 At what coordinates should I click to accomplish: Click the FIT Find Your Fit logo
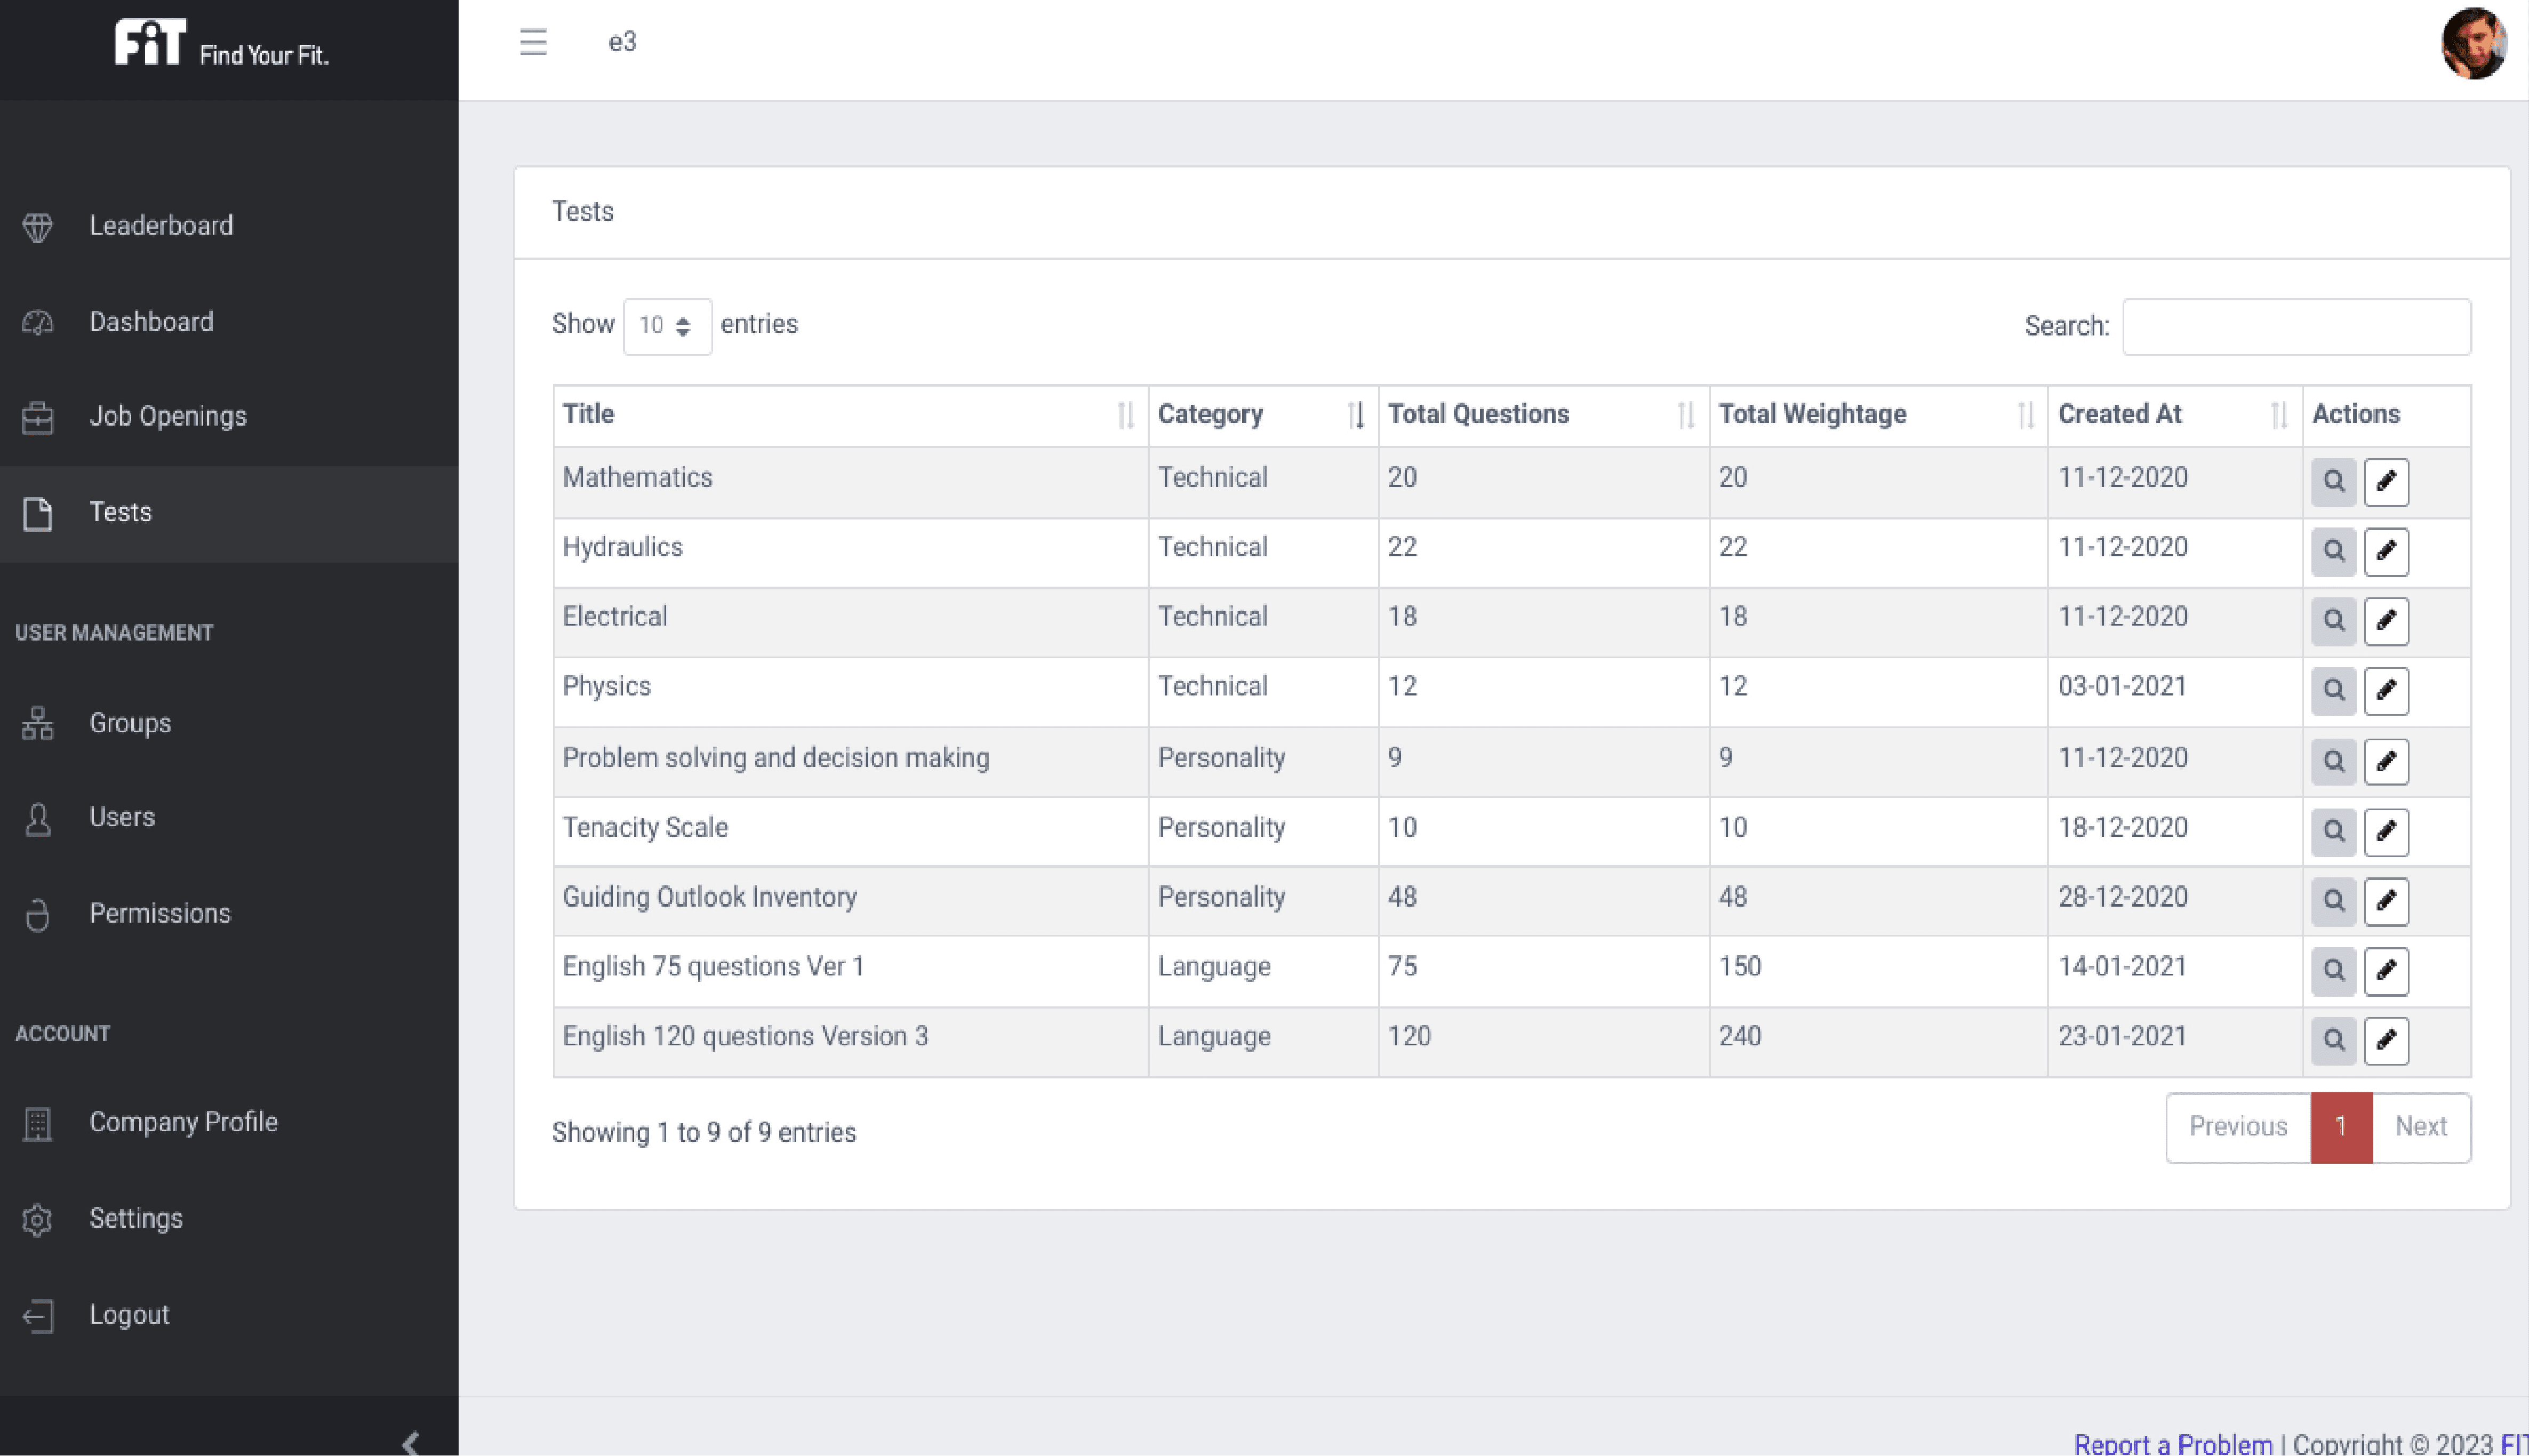pos(221,44)
